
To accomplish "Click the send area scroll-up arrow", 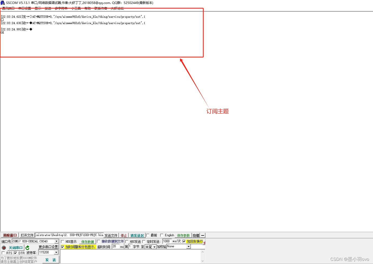I will click(x=203, y=252).
